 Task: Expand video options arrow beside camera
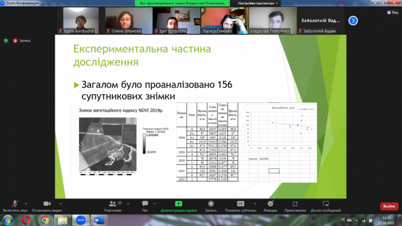61,203
